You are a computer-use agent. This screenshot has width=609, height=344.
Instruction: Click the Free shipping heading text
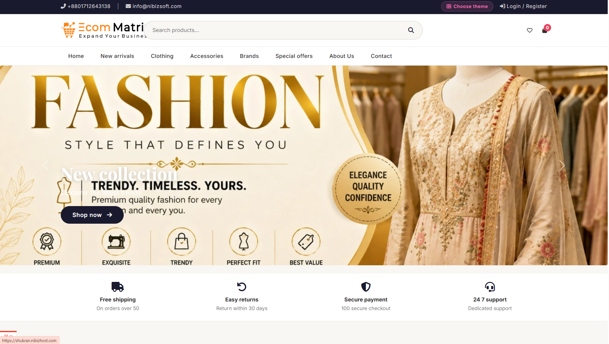tap(118, 300)
